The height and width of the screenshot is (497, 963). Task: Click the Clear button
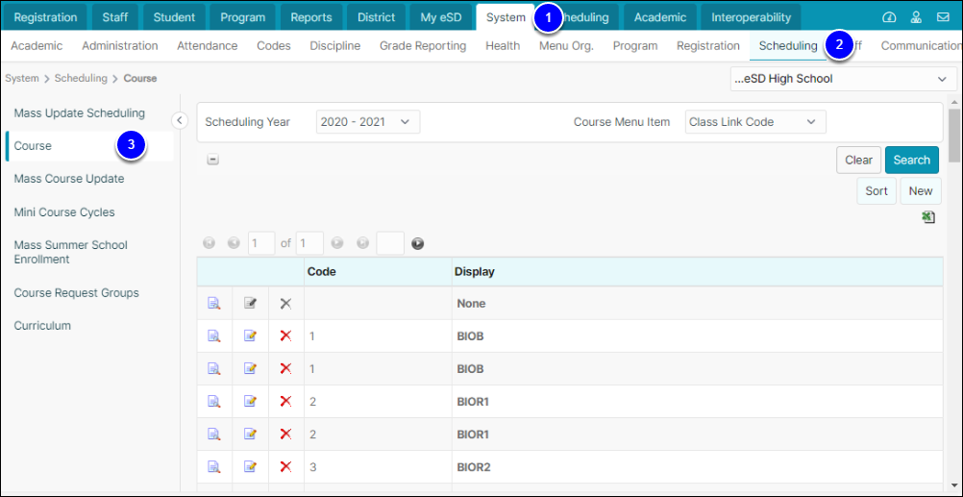tap(858, 160)
